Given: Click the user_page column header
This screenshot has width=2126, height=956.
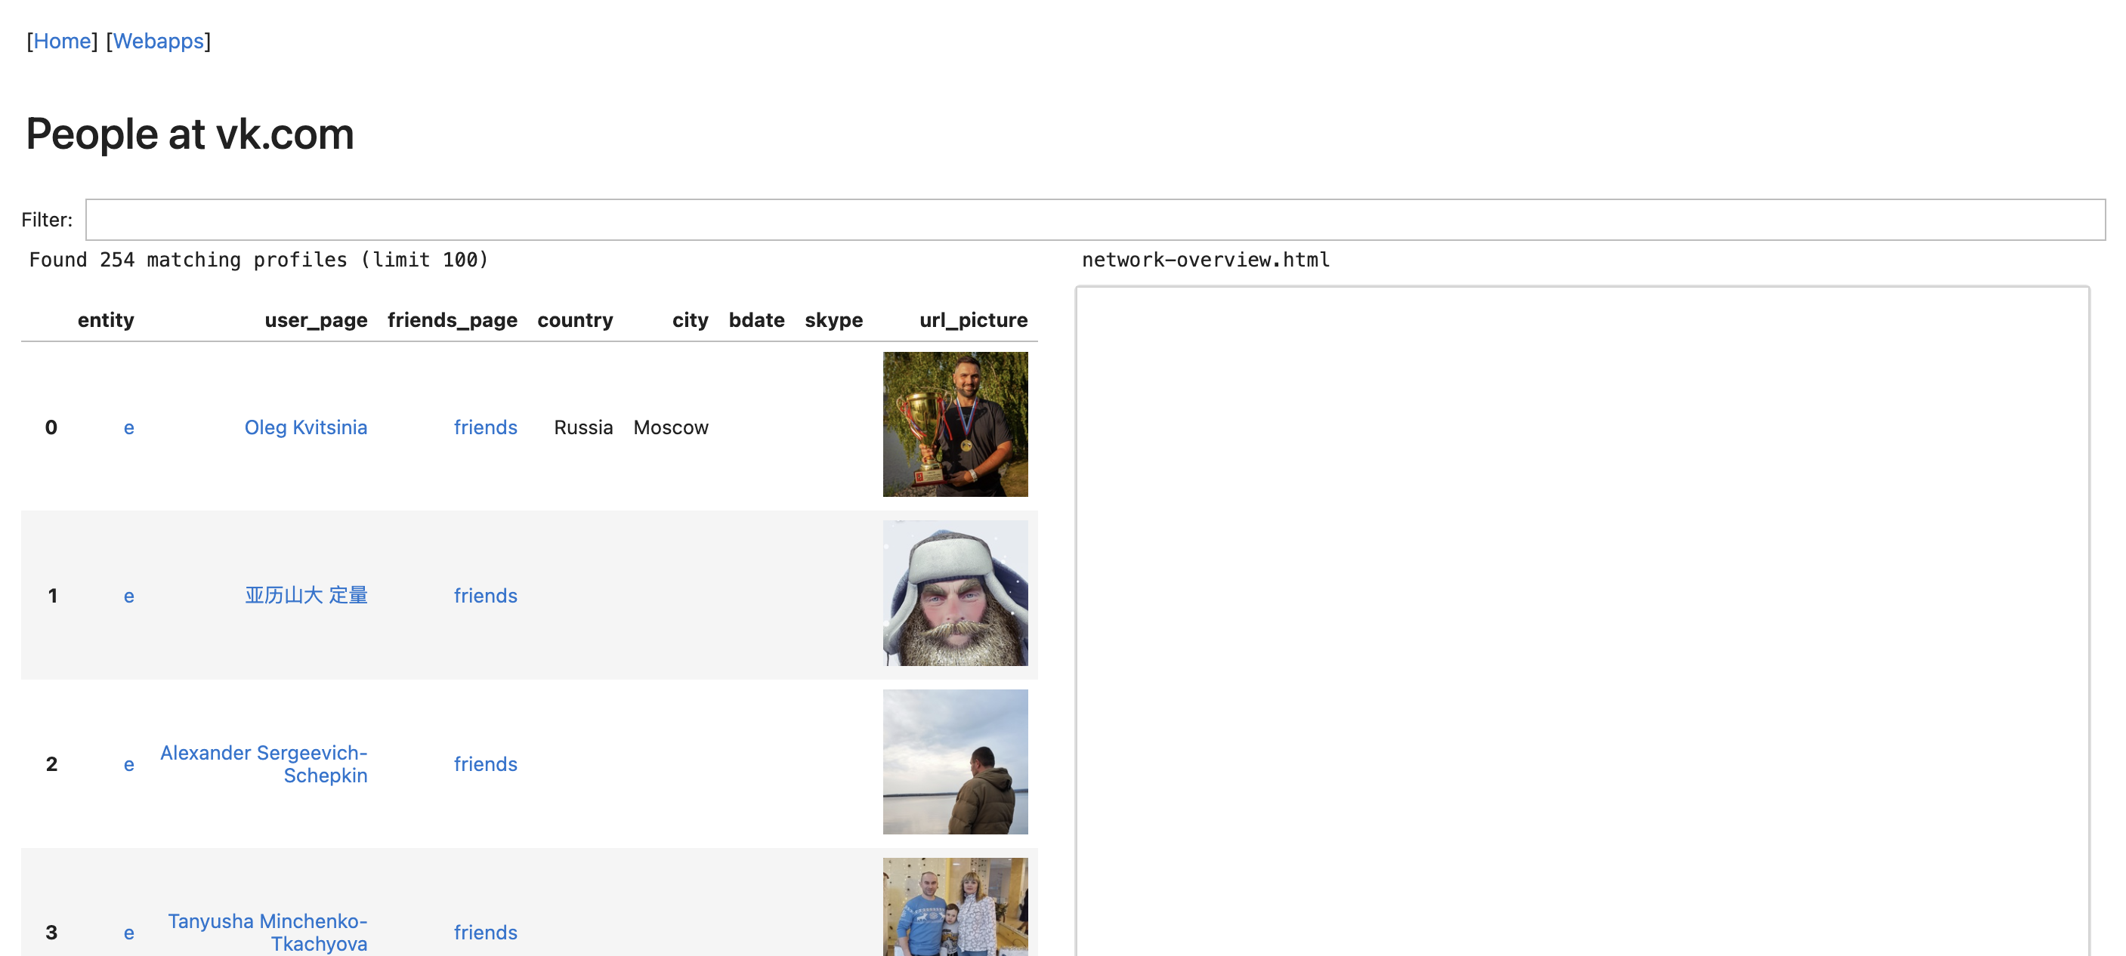Looking at the screenshot, I should [x=316, y=320].
